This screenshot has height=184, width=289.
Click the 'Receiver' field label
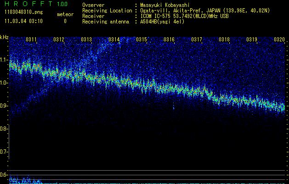coord(93,16)
